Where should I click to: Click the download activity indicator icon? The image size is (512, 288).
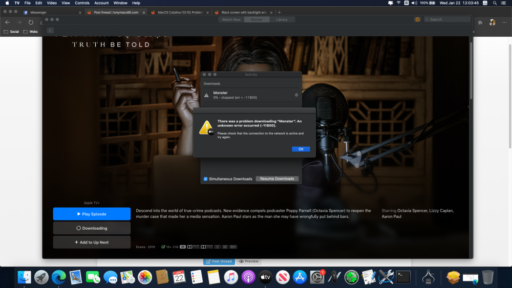[x=417, y=19]
